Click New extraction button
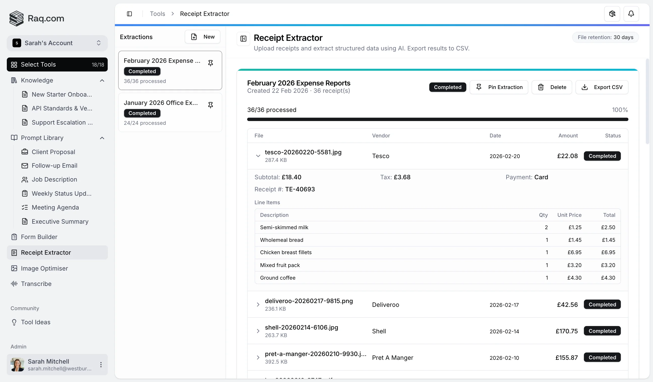Screen dimensions: 653x382 coord(202,37)
